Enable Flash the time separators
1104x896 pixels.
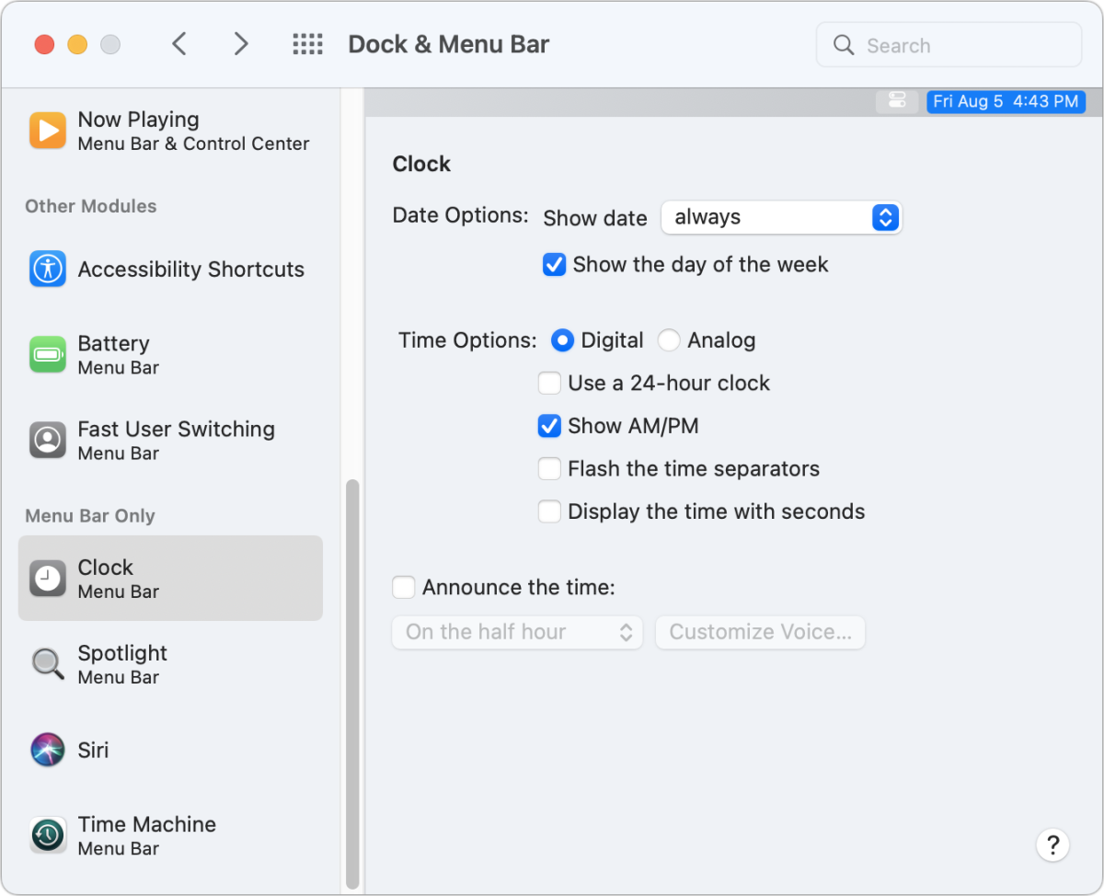(x=549, y=469)
